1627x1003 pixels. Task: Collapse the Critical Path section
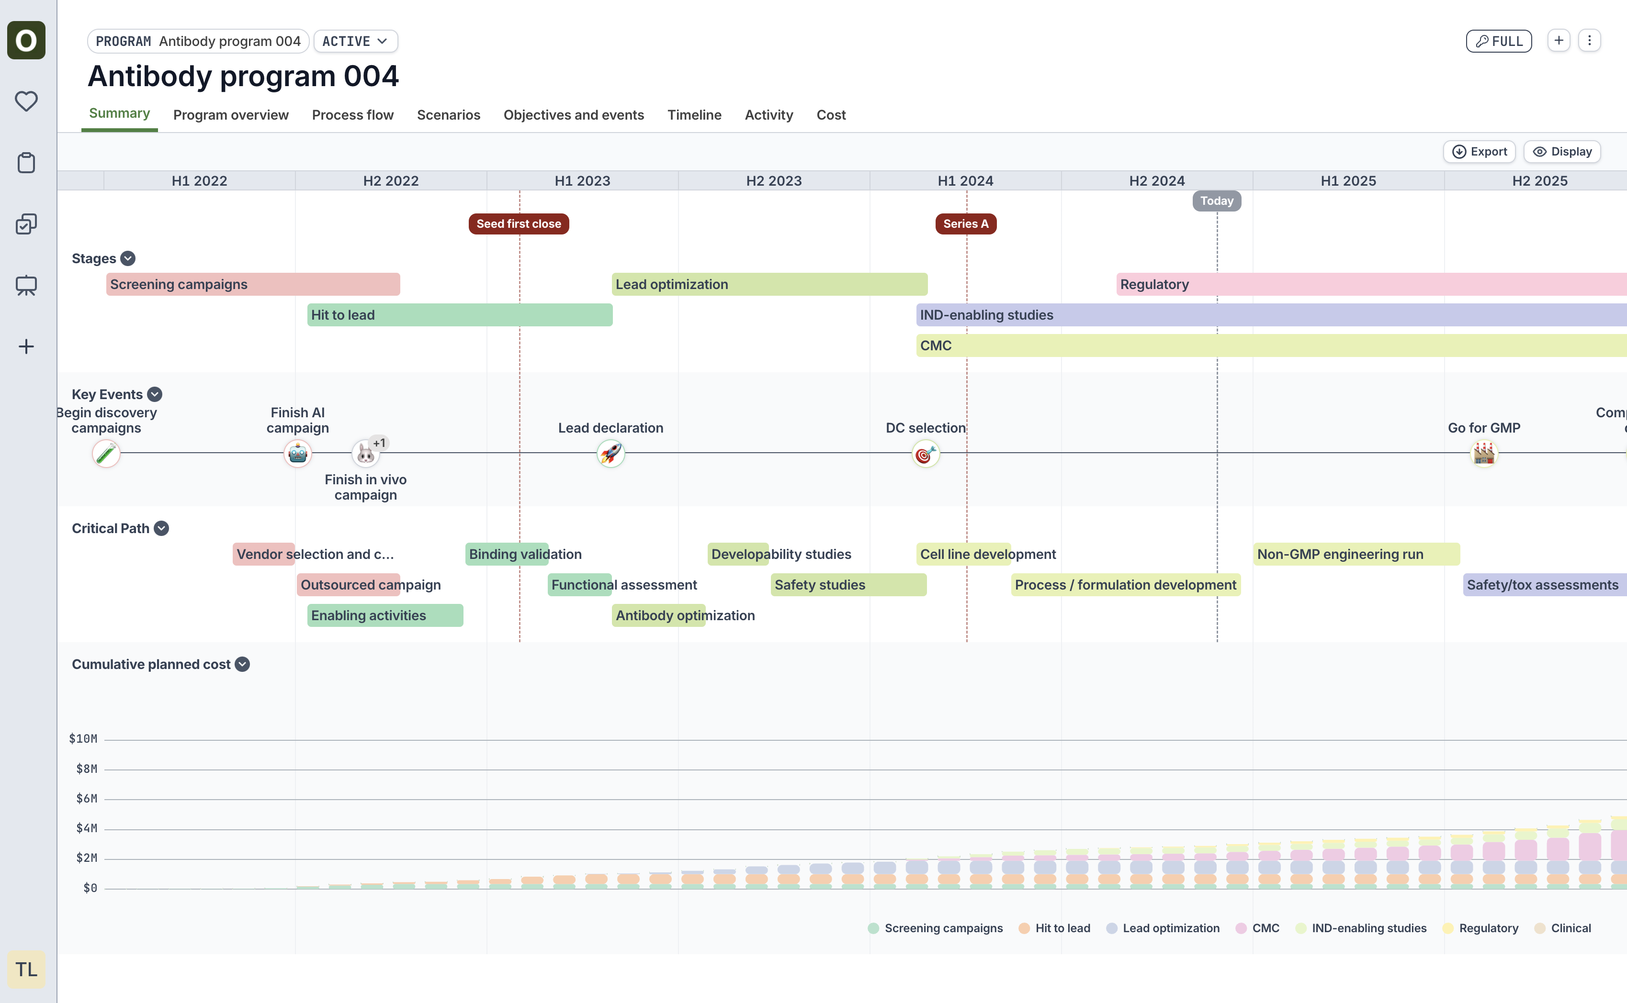161,529
